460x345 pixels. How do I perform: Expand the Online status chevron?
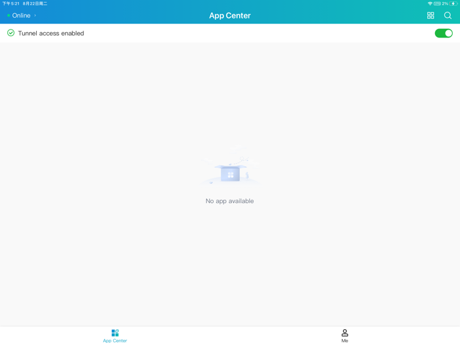[x=35, y=16]
